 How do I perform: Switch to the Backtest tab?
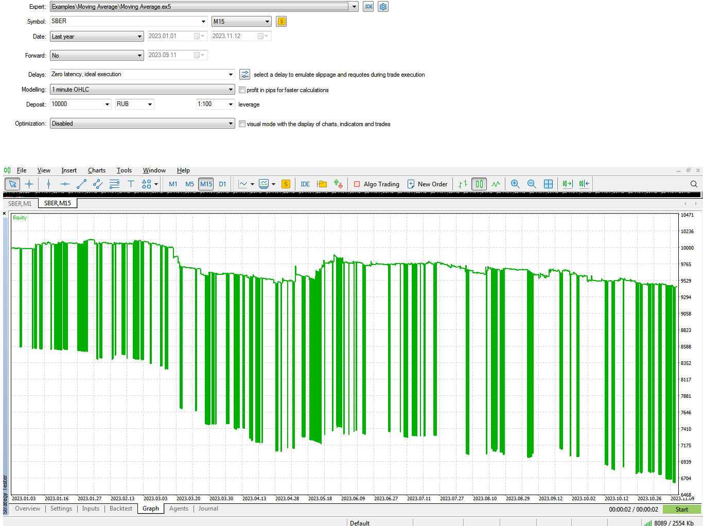click(x=121, y=509)
